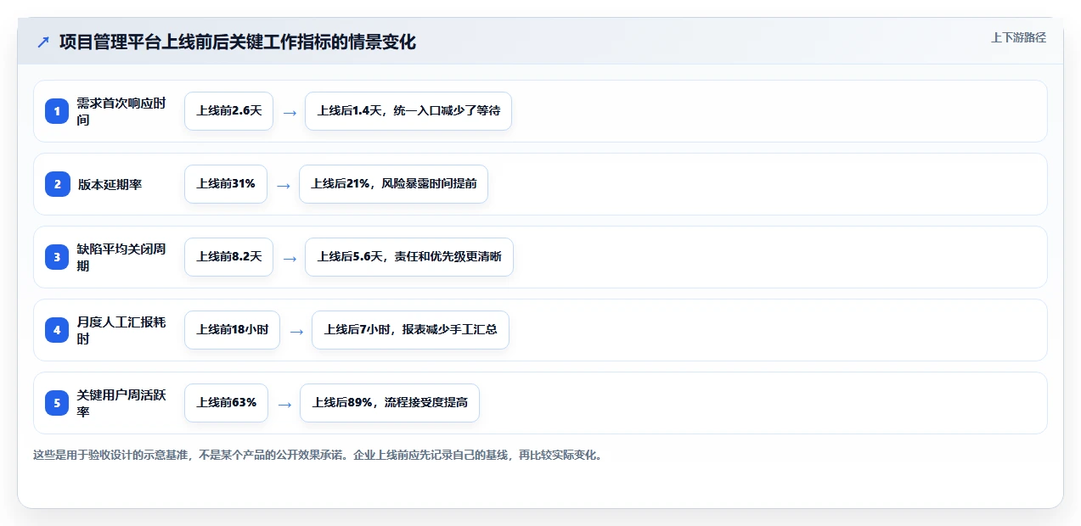
Task: Click the arrow after 上线前63%
Action: [284, 404]
